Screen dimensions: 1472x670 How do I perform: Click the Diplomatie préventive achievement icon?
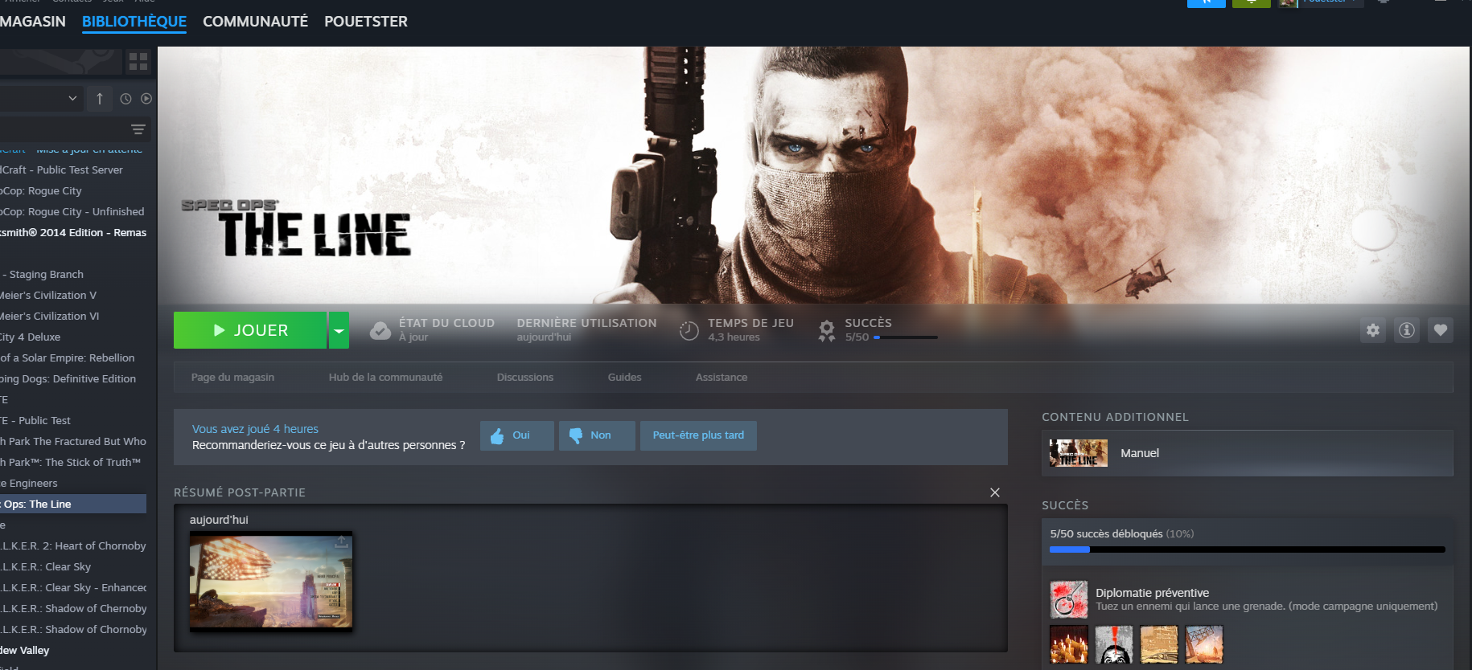pos(1069,599)
